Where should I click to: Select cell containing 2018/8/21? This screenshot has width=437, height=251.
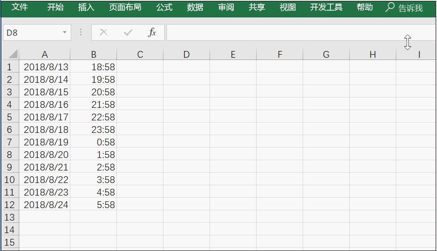[45, 167]
